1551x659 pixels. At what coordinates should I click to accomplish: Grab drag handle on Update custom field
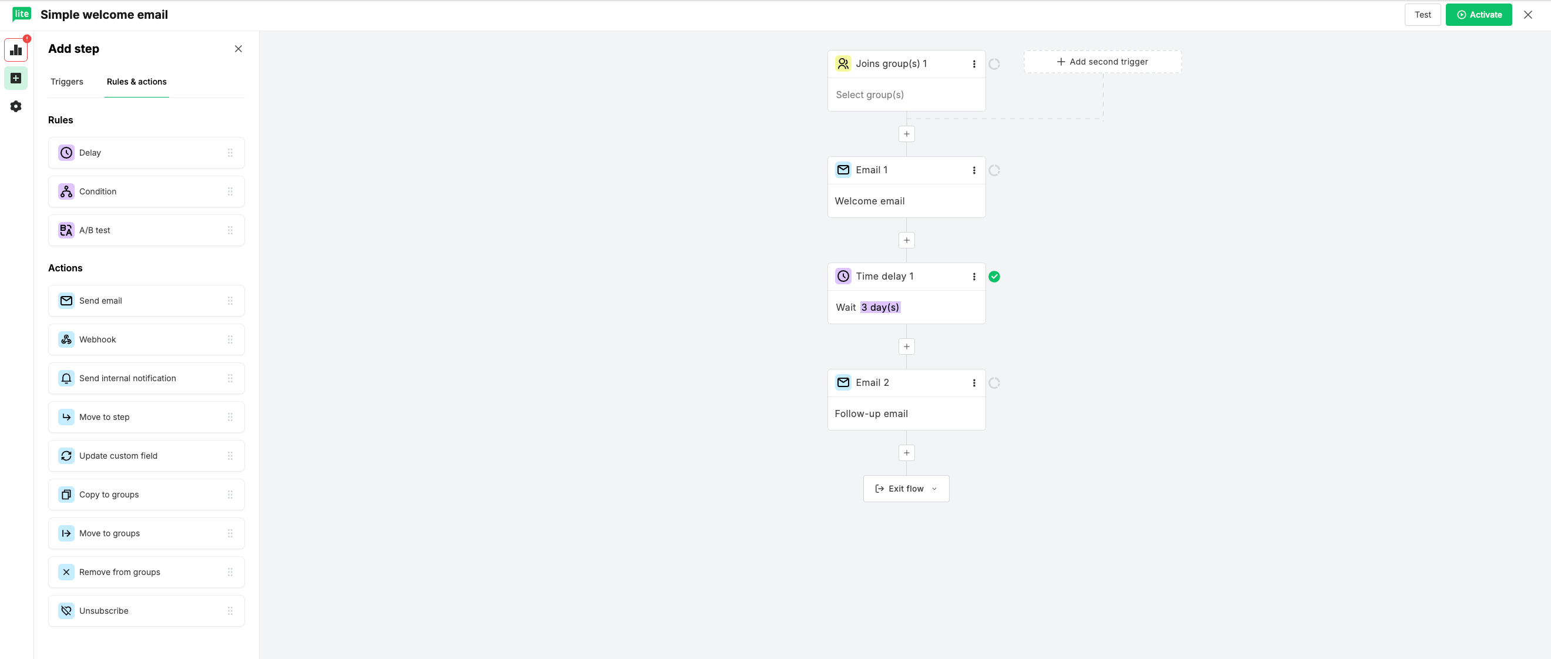(x=230, y=456)
